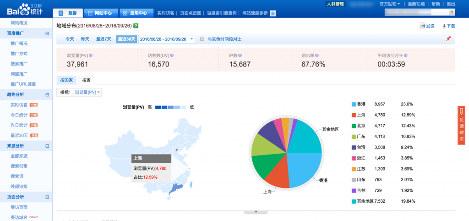Collapse the 趋势分析 sidebar section
The height and width of the screenshot is (221, 469).
(x=47, y=94)
